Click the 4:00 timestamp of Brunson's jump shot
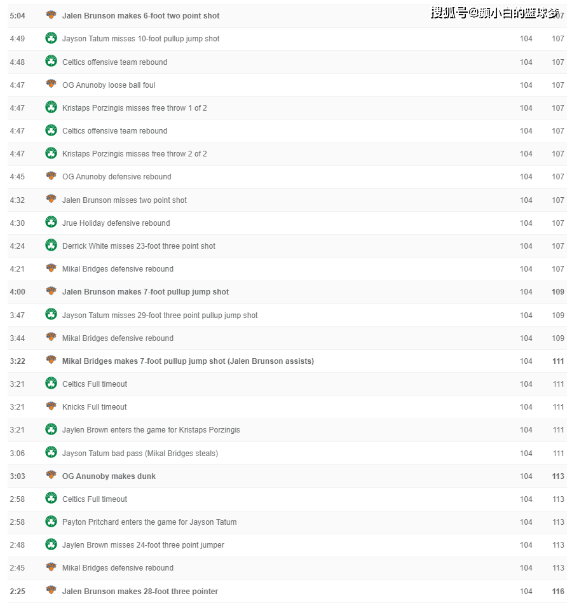572x603 pixels. click(17, 292)
